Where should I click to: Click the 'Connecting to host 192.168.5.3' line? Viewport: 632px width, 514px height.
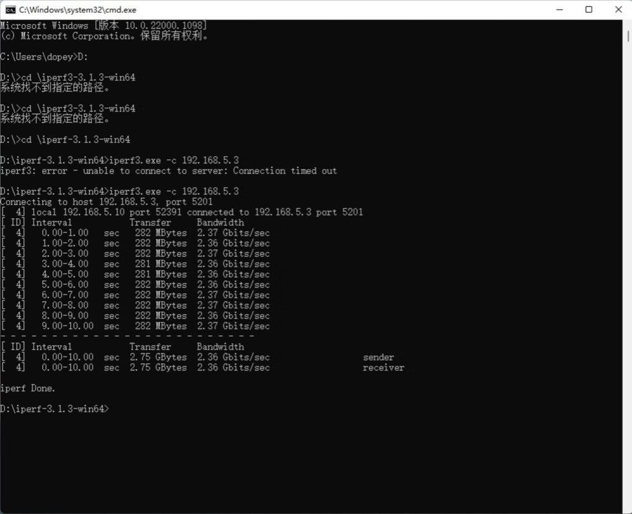point(106,202)
